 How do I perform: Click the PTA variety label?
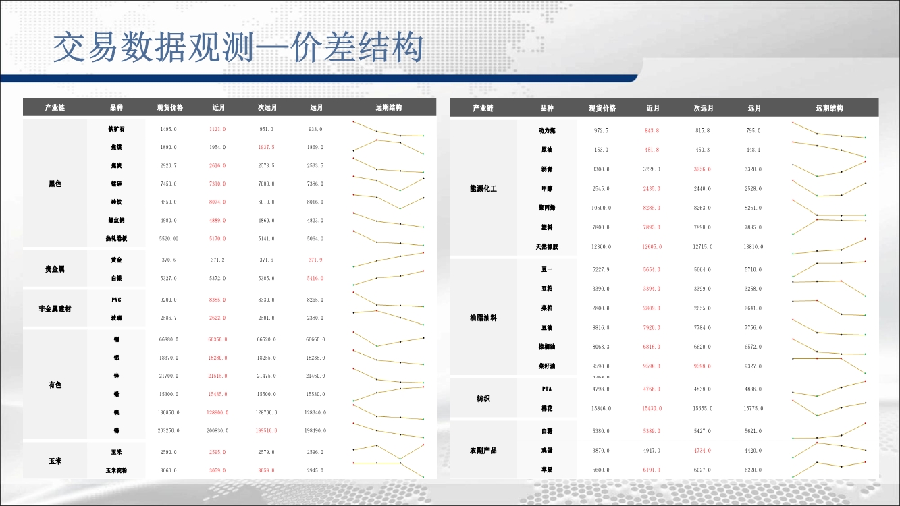pos(547,389)
